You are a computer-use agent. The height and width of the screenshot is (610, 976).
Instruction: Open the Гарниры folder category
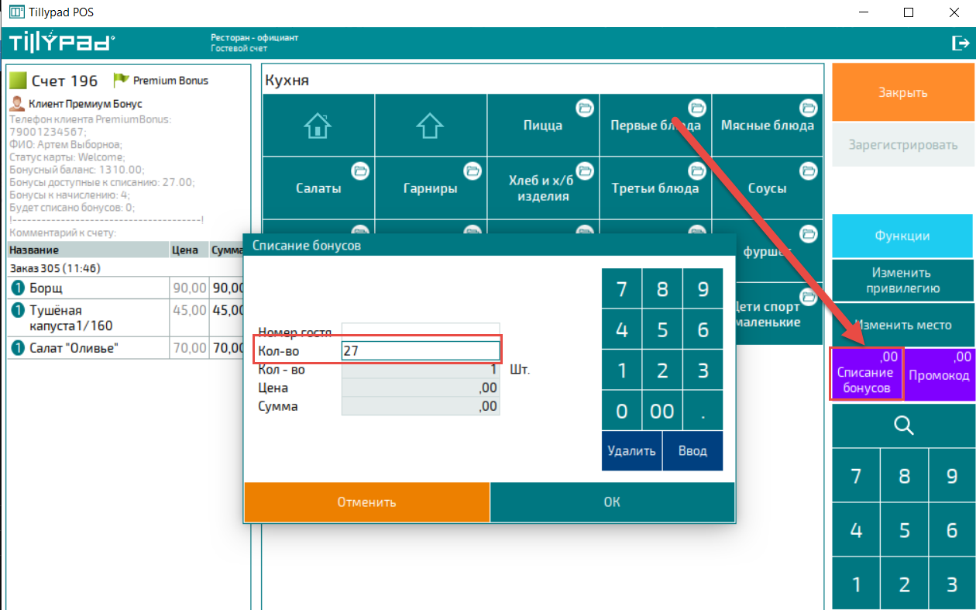(430, 188)
